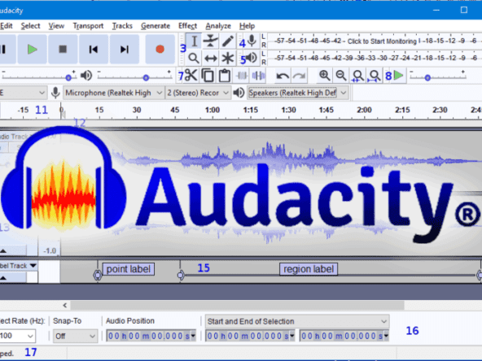The width and height of the screenshot is (482, 361).
Task: Open the Project Rate (Hz) dropdown
Action: [17, 336]
